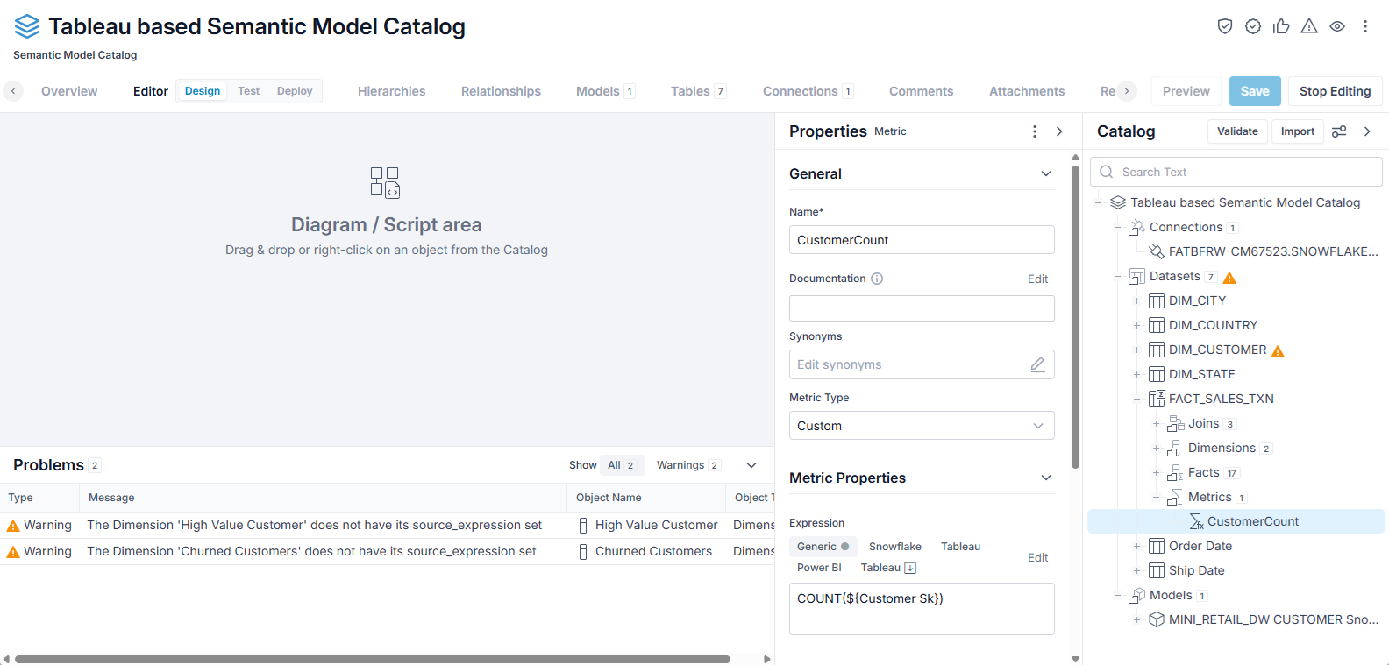The width and height of the screenshot is (1389, 665).
Task: Open the Relationships tab
Action: tap(501, 91)
